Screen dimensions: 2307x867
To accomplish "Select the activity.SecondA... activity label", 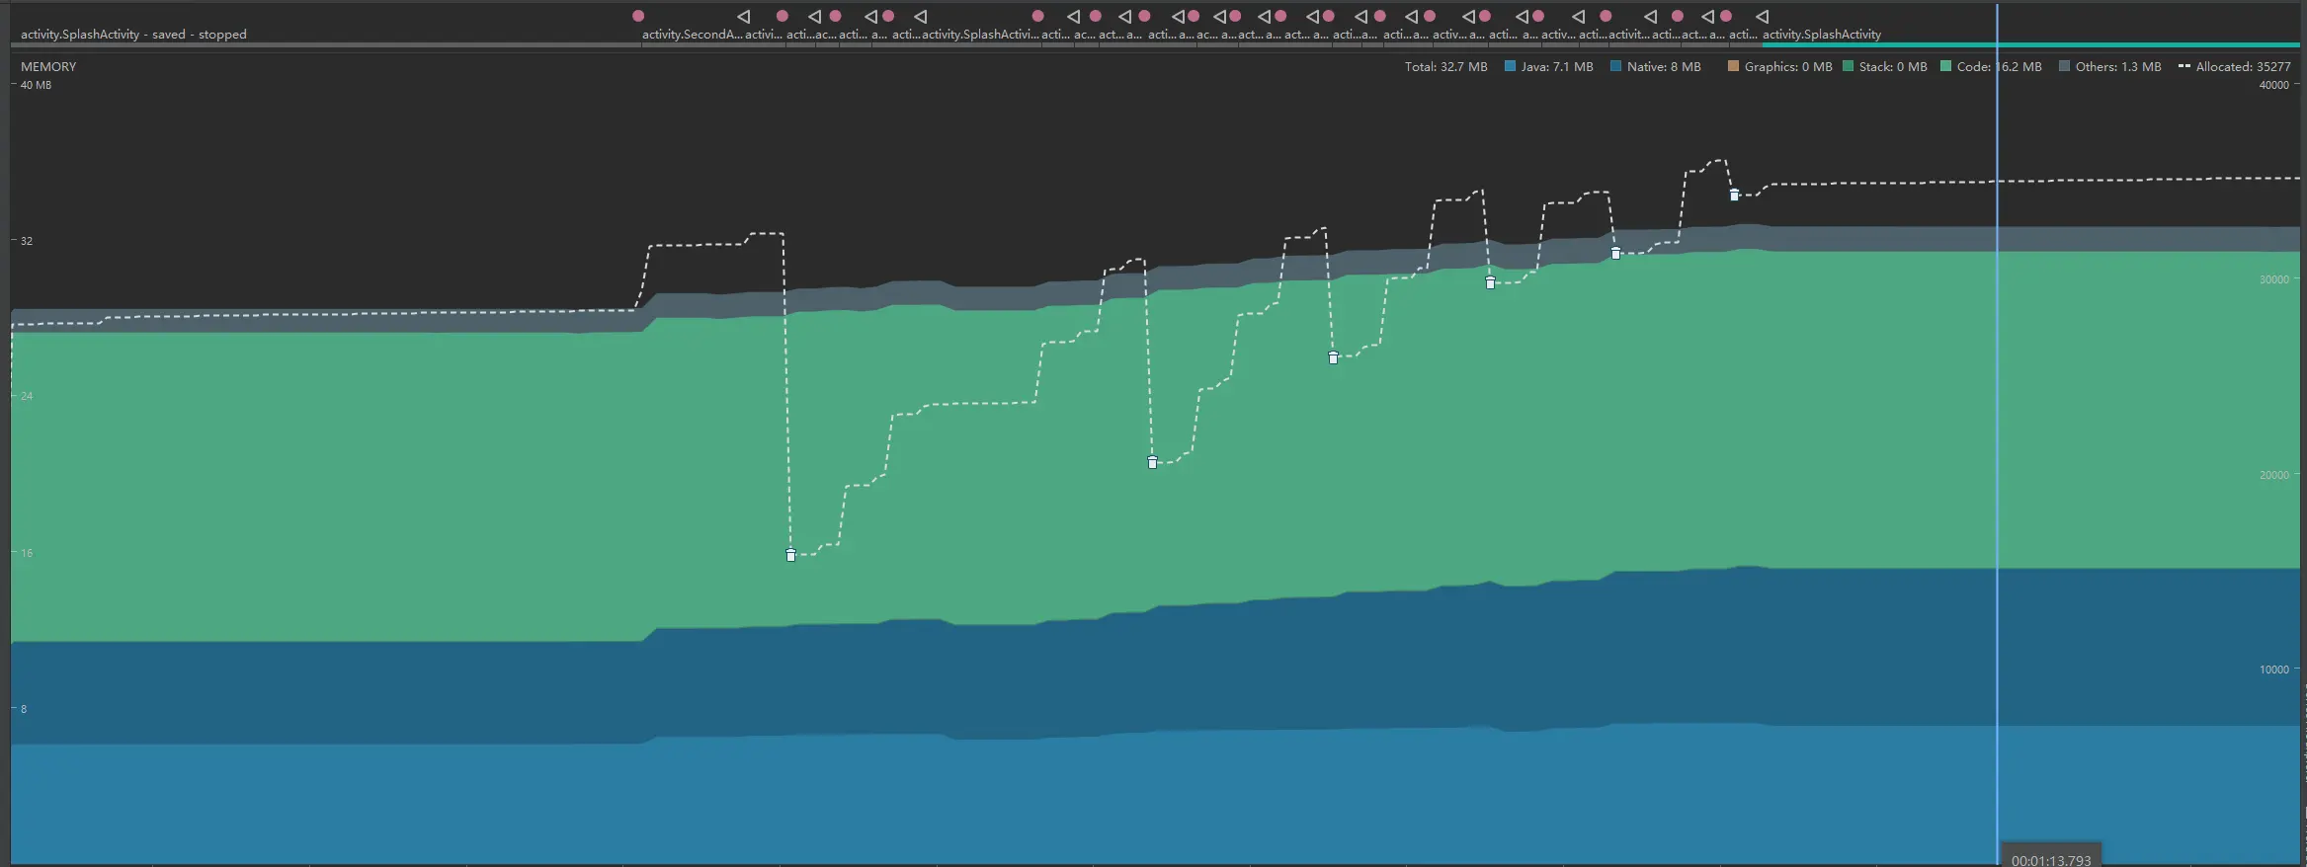I will pos(692,34).
